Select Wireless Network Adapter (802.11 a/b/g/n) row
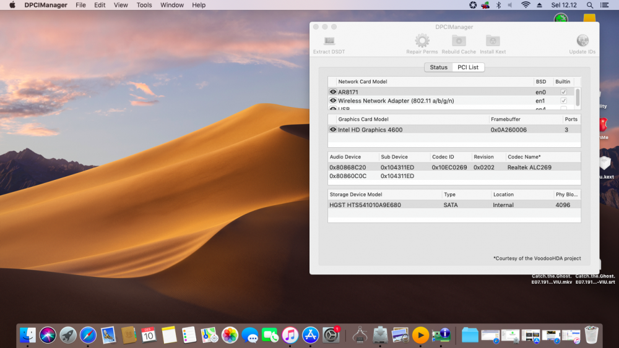Image resolution: width=619 pixels, height=348 pixels. [451, 101]
